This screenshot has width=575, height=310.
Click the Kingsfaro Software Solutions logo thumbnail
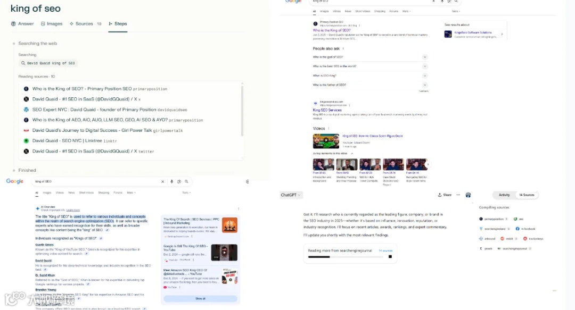(448, 35)
